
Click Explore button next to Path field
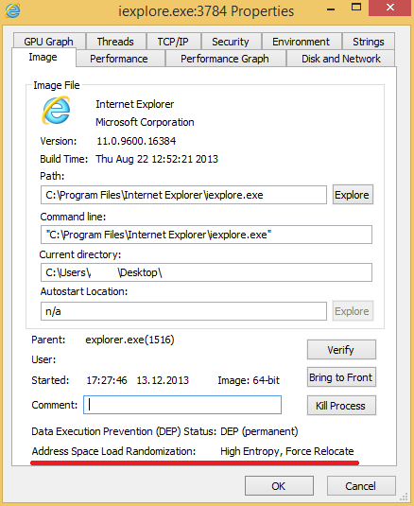pos(353,195)
